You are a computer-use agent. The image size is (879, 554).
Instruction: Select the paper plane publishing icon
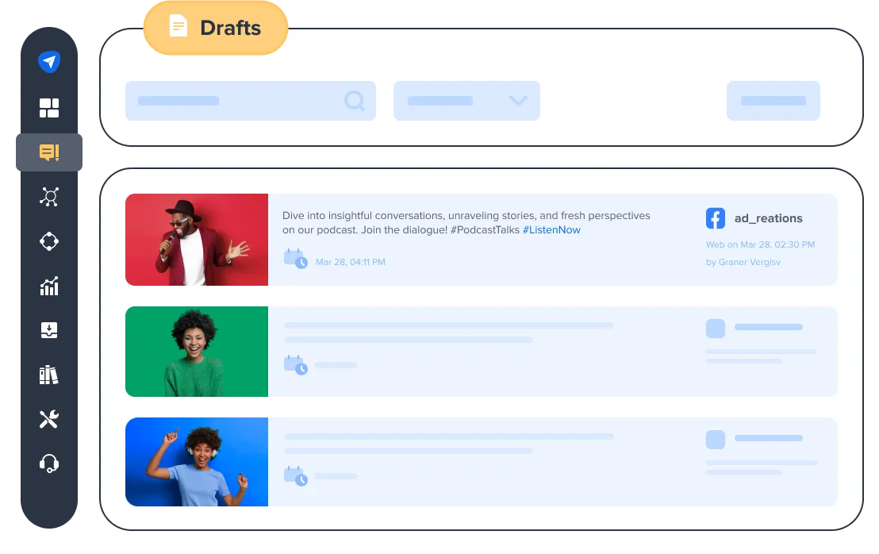(49, 61)
